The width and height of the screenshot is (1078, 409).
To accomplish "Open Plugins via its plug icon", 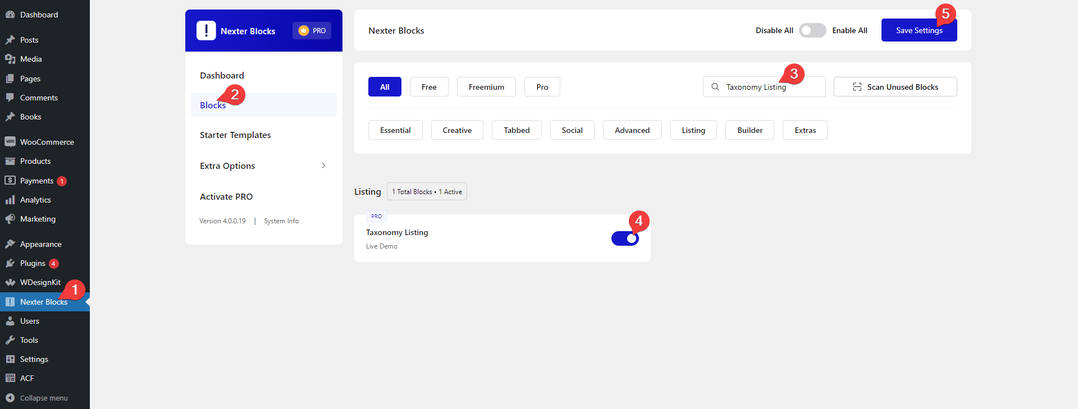I will (10, 263).
